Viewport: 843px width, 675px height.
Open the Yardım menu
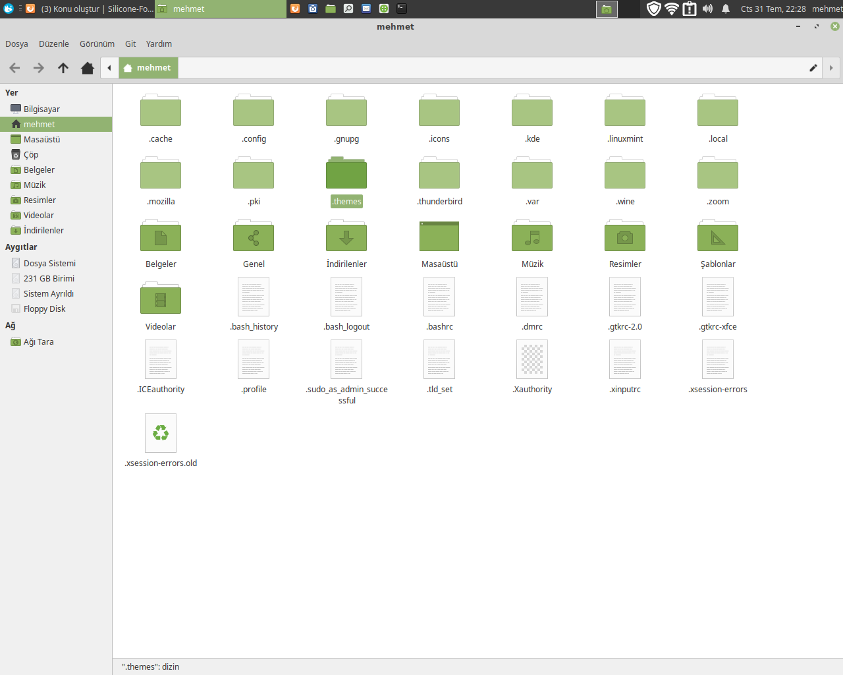159,44
